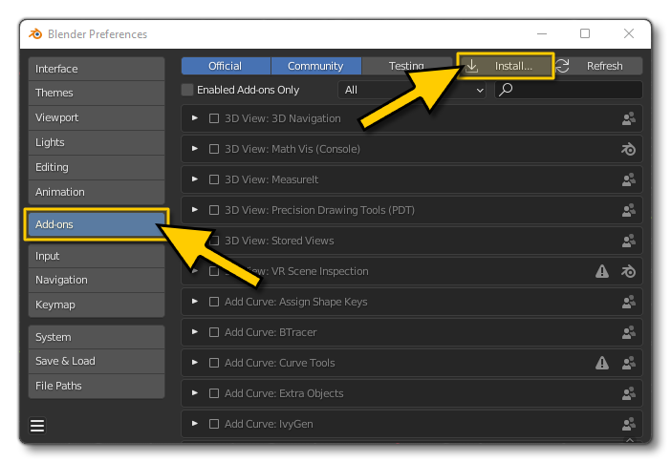The width and height of the screenshot is (671, 463).
Task: Enable Add Curve: BTracer checkbox
Action: pyautogui.click(x=214, y=332)
